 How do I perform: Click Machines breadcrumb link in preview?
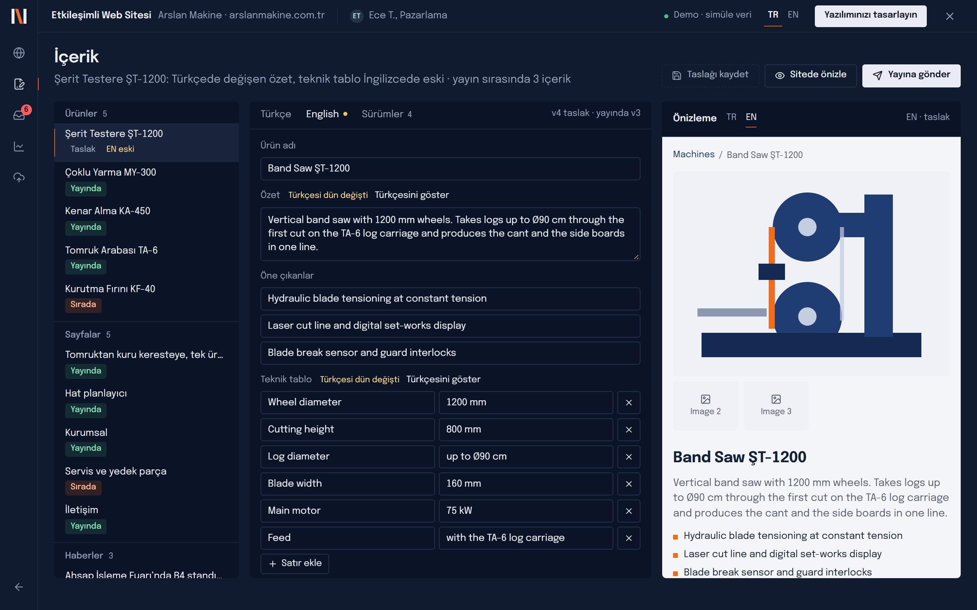[694, 154]
